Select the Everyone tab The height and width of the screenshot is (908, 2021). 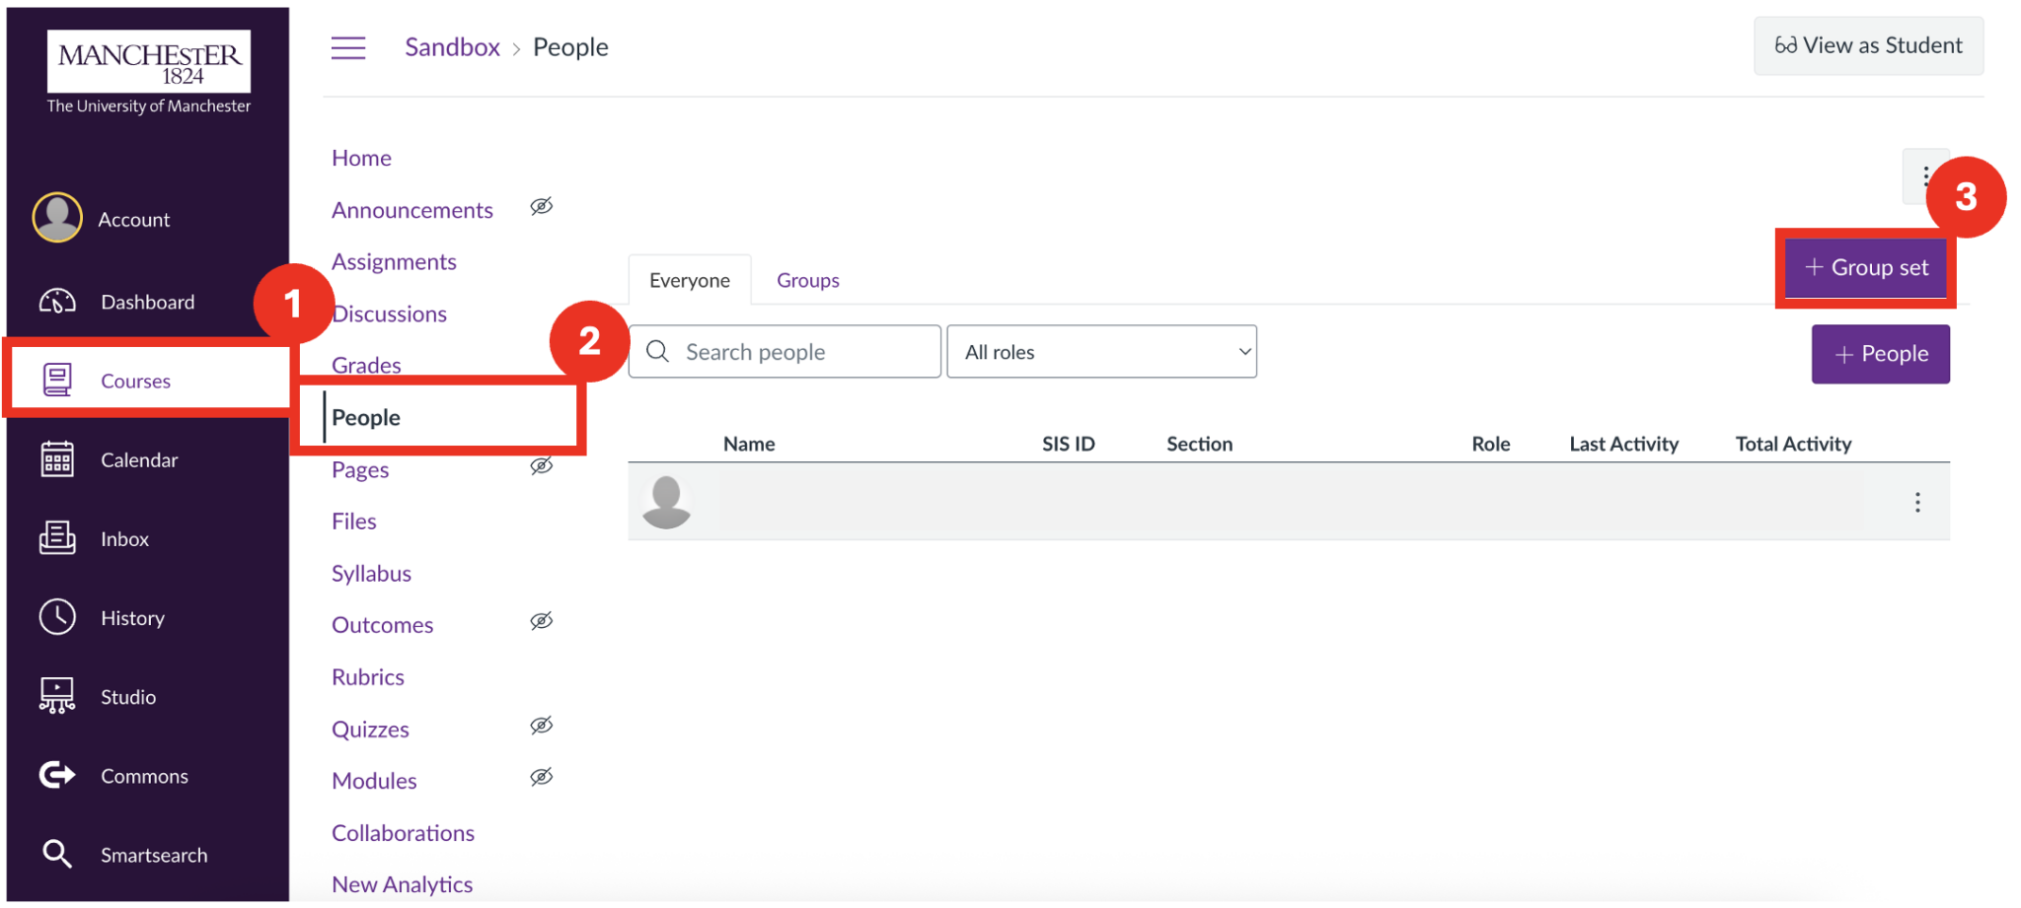click(689, 280)
